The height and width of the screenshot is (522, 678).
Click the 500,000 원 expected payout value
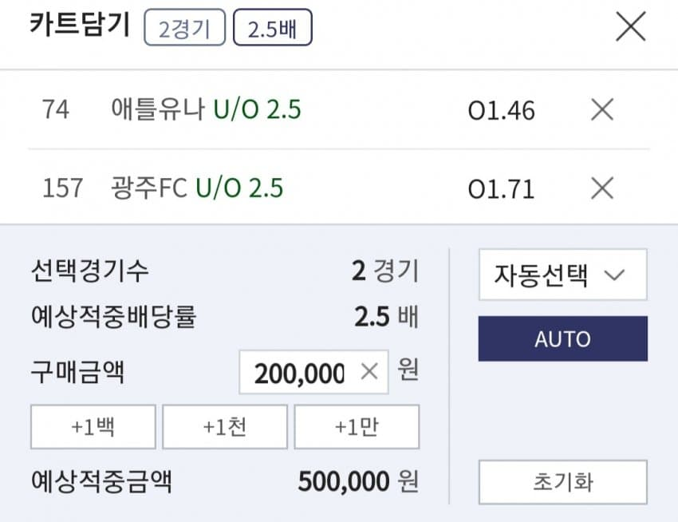tap(357, 481)
